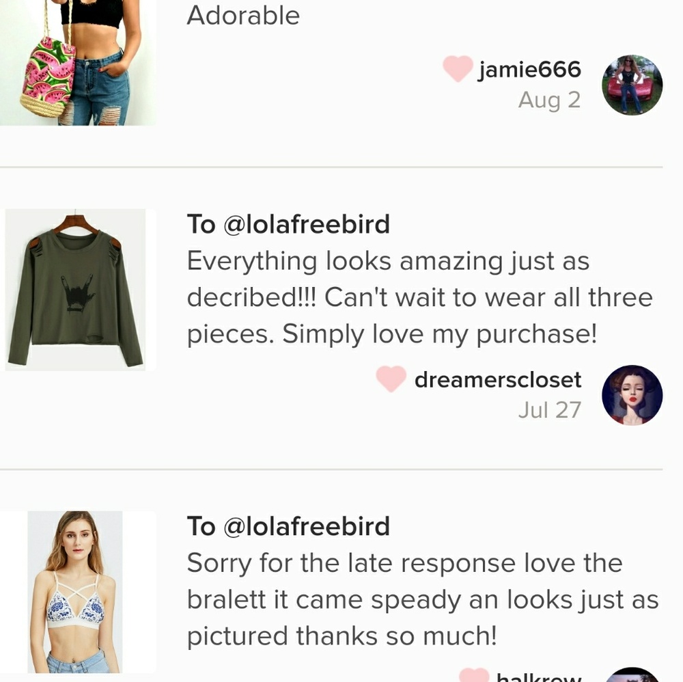683x682 pixels.
Task: Tap the halkrow username at the bottom
Action: point(538,677)
